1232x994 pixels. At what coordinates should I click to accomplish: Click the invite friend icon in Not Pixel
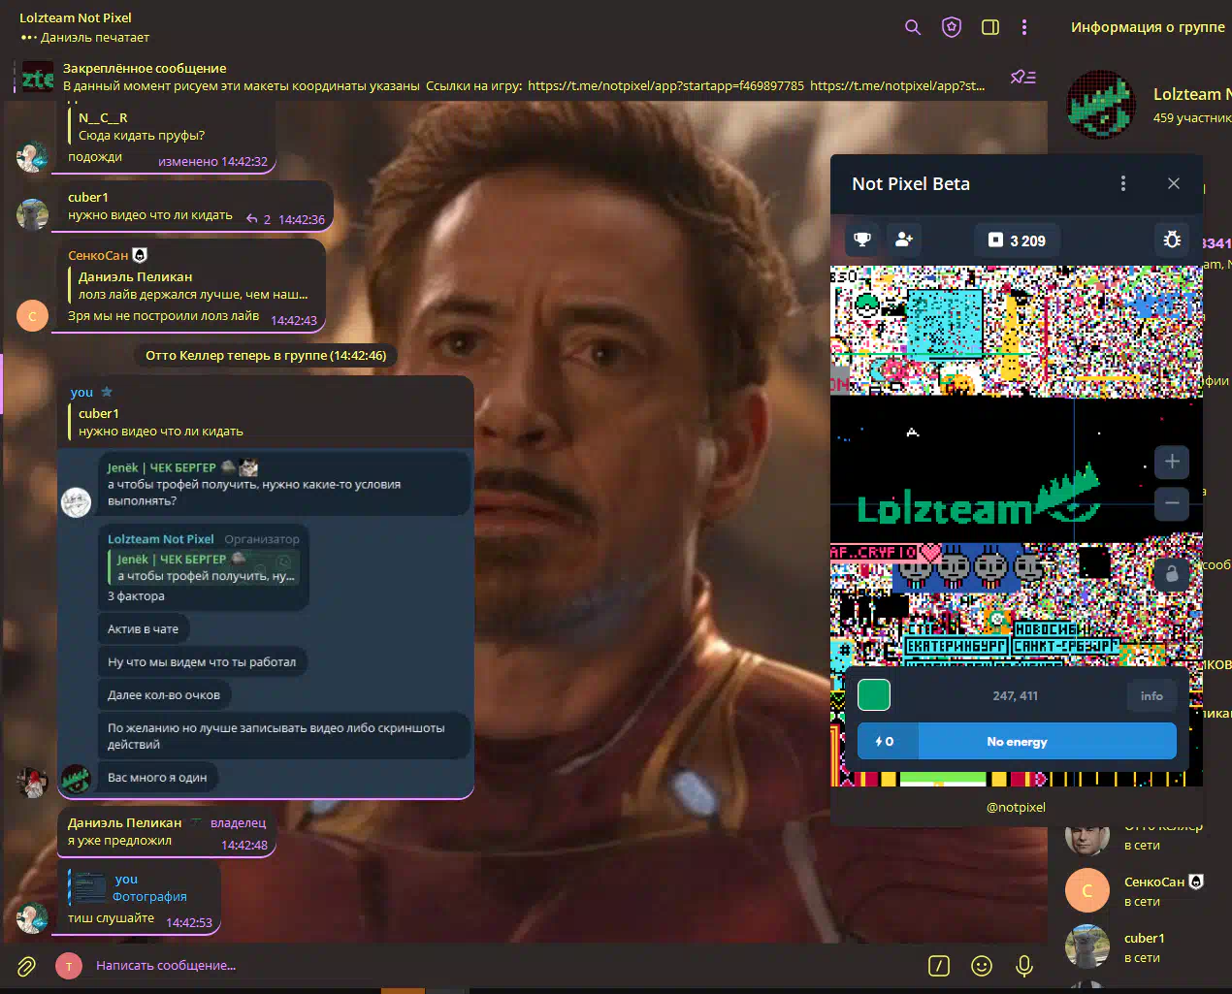904,240
